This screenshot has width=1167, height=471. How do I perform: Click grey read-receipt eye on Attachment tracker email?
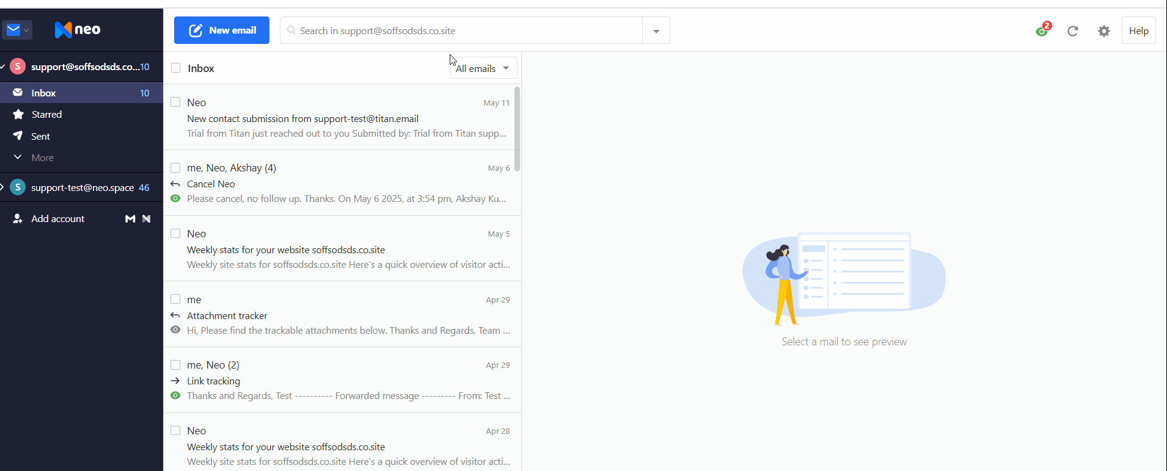pos(175,329)
